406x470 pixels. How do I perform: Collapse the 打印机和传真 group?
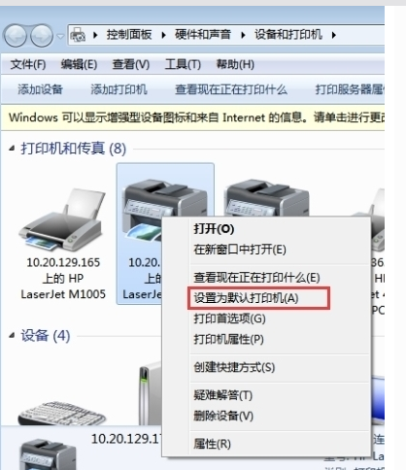[x=12, y=149]
